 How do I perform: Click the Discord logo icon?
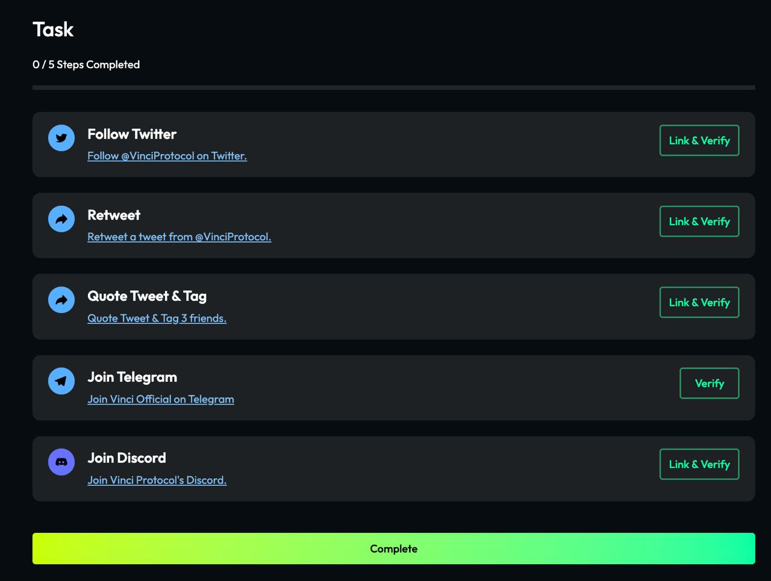[x=61, y=462]
